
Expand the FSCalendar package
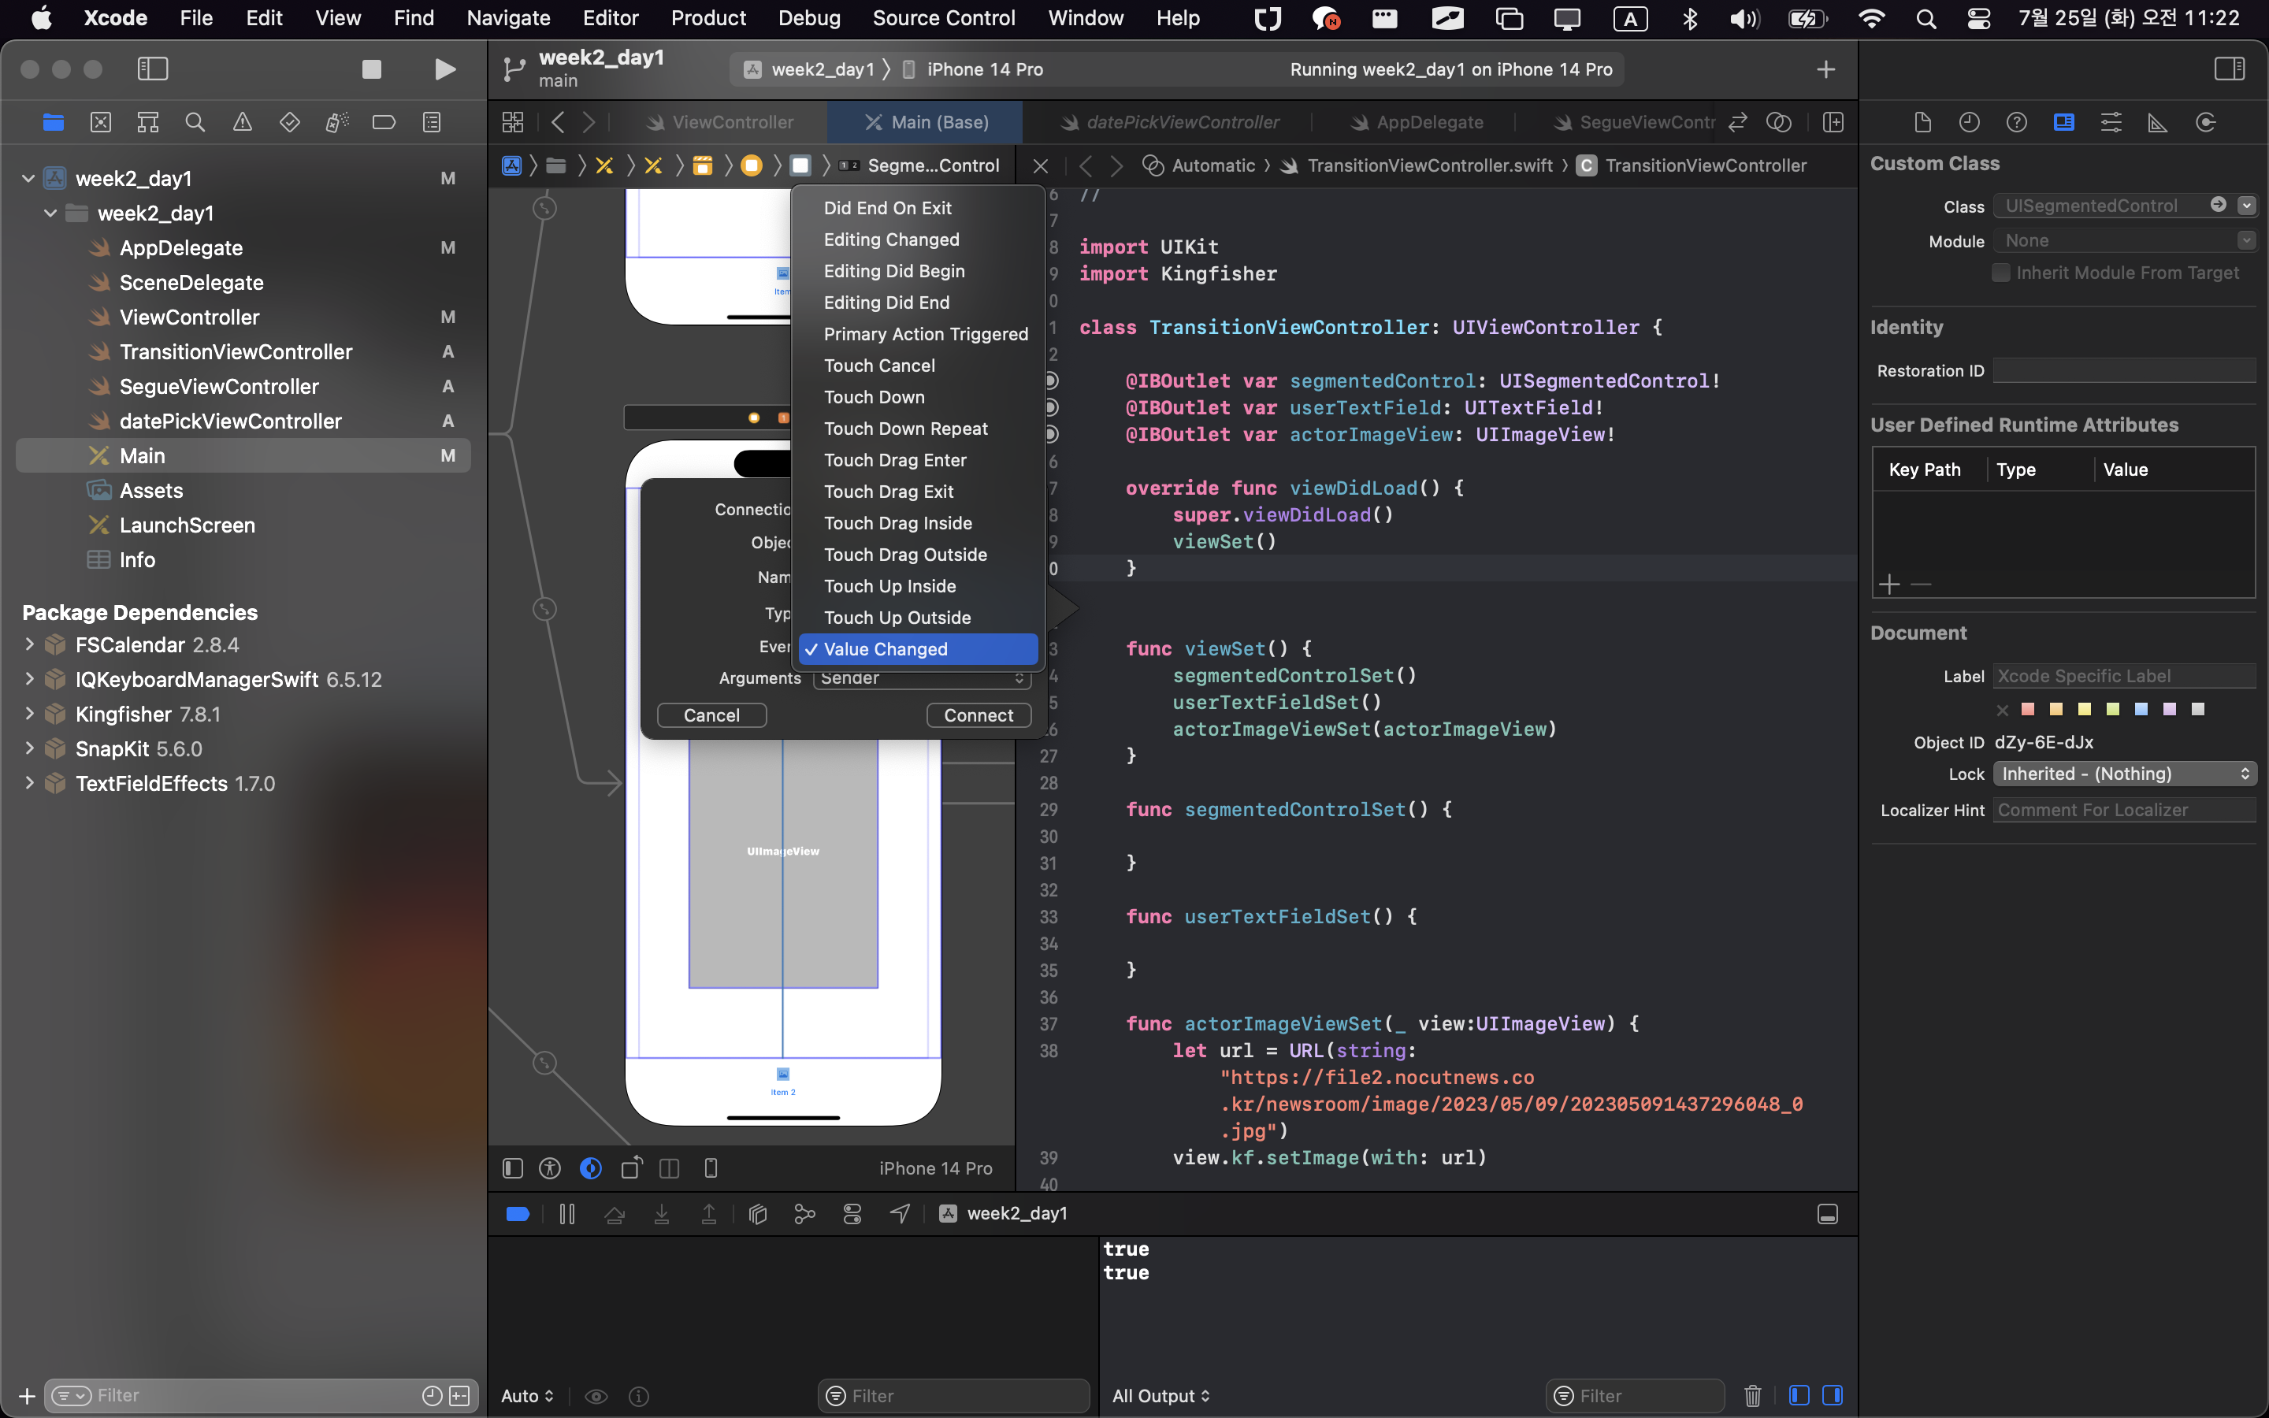[x=29, y=644]
